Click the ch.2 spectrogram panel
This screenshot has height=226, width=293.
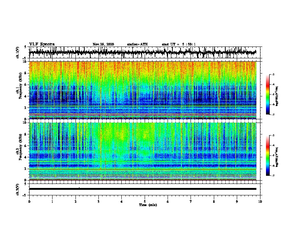143,151
